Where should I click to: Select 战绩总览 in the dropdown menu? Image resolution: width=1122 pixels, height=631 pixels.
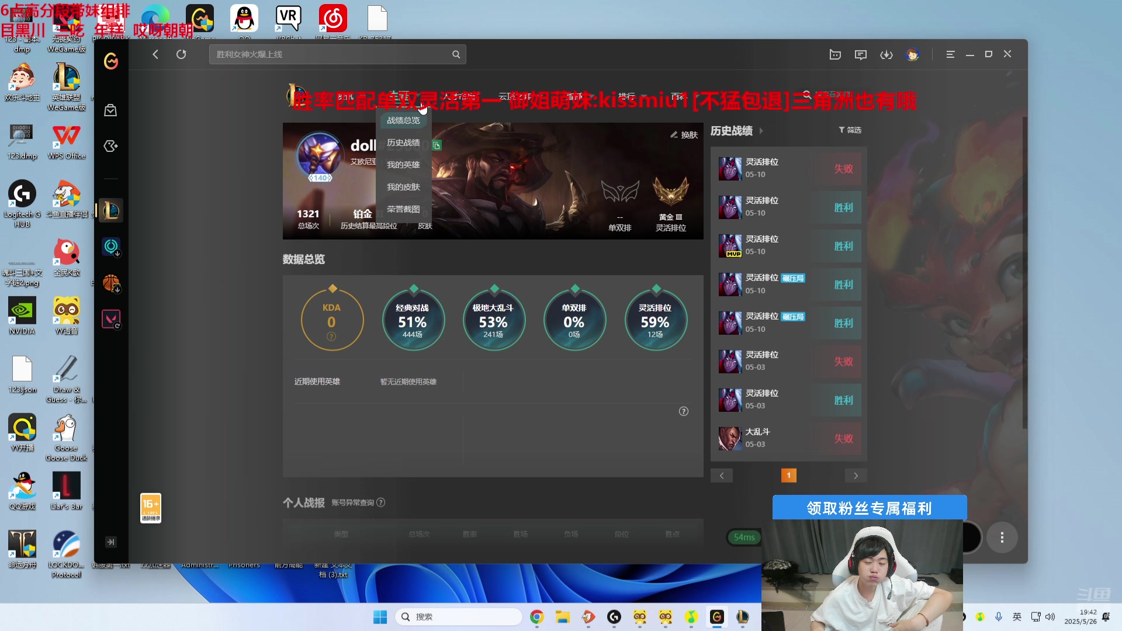pyautogui.click(x=403, y=120)
